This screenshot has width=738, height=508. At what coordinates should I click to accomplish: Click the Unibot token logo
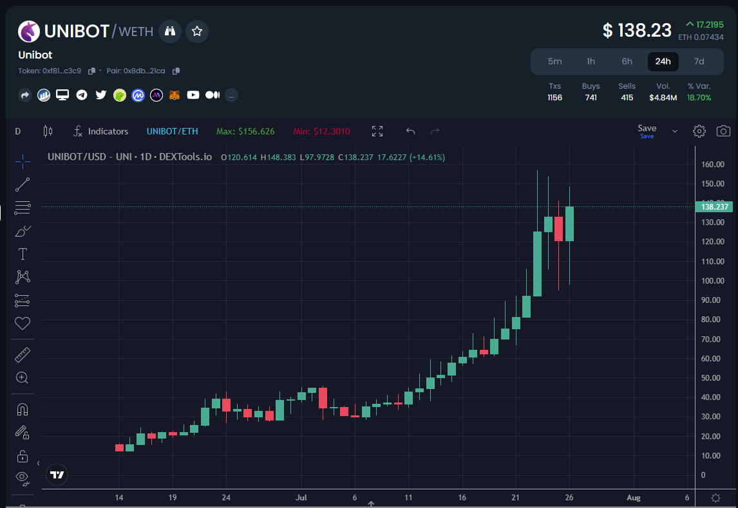(x=29, y=32)
